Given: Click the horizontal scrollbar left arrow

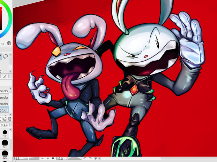Looking at the screenshot, I should [100, 158].
